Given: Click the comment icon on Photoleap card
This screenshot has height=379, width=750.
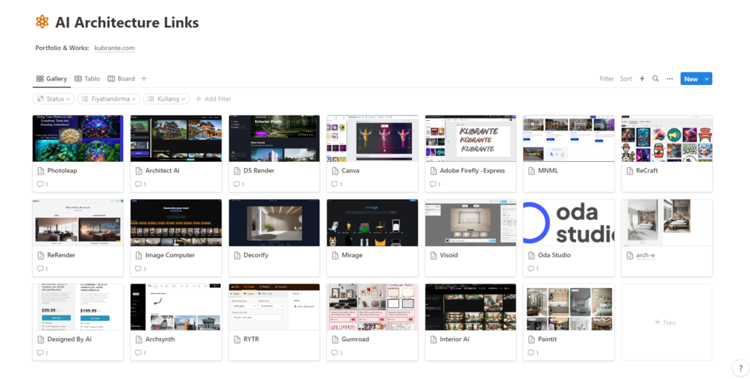Looking at the screenshot, I should [x=40, y=184].
